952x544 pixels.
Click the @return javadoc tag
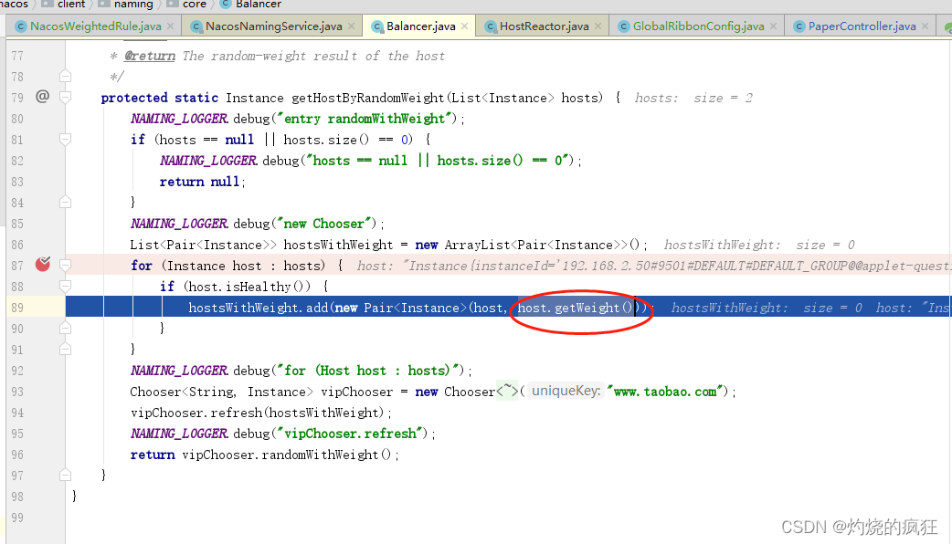[x=149, y=56]
